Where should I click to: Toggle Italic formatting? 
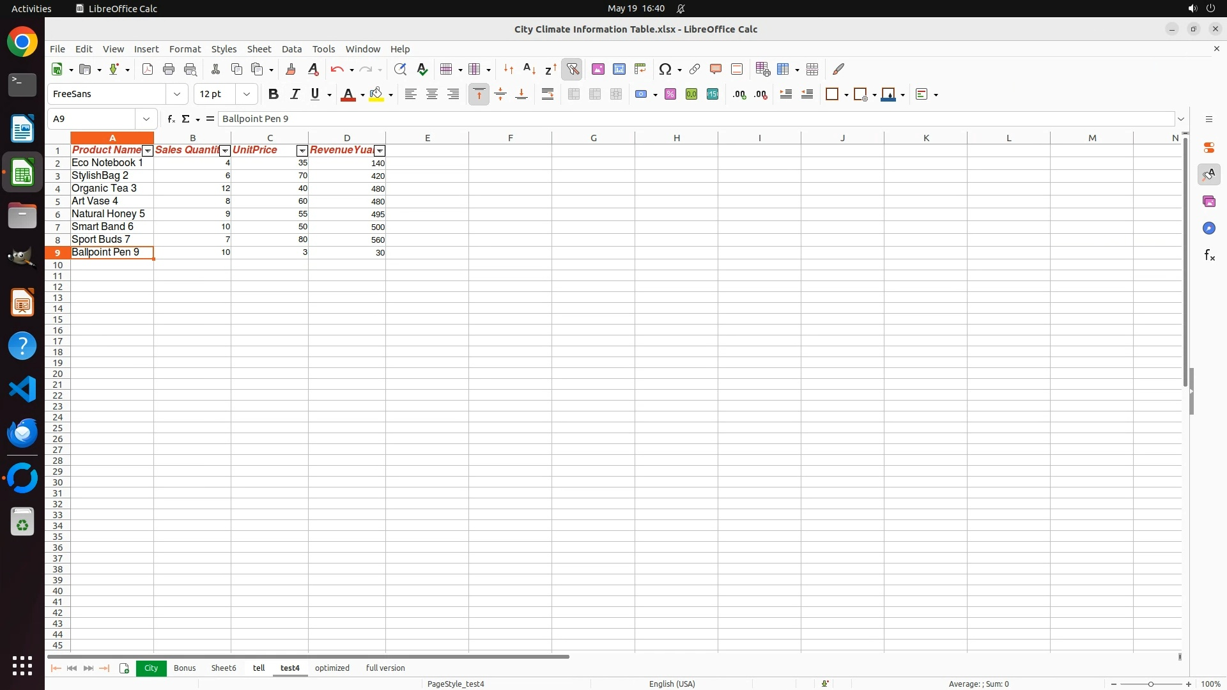click(x=295, y=95)
